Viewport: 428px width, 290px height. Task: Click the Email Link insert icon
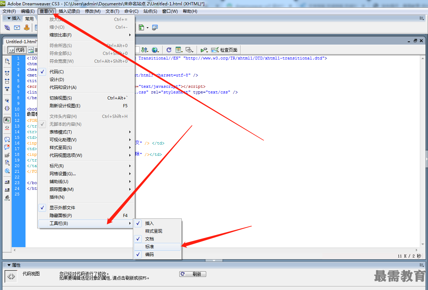tap(17, 28)
